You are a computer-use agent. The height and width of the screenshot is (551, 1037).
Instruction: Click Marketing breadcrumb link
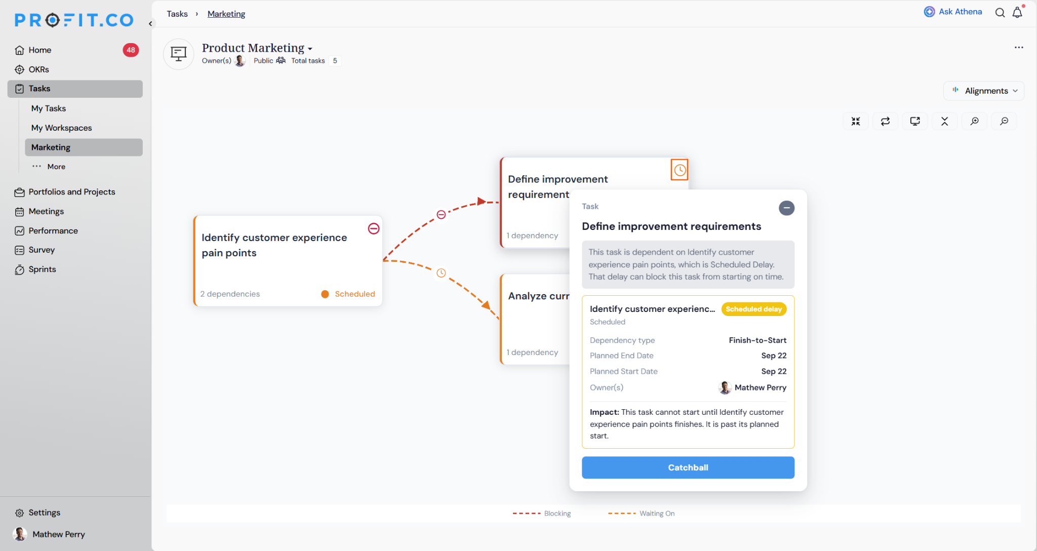point(226,14)
